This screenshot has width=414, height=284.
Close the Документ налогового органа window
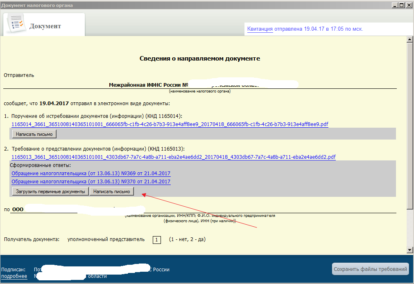tap(409, 5)
